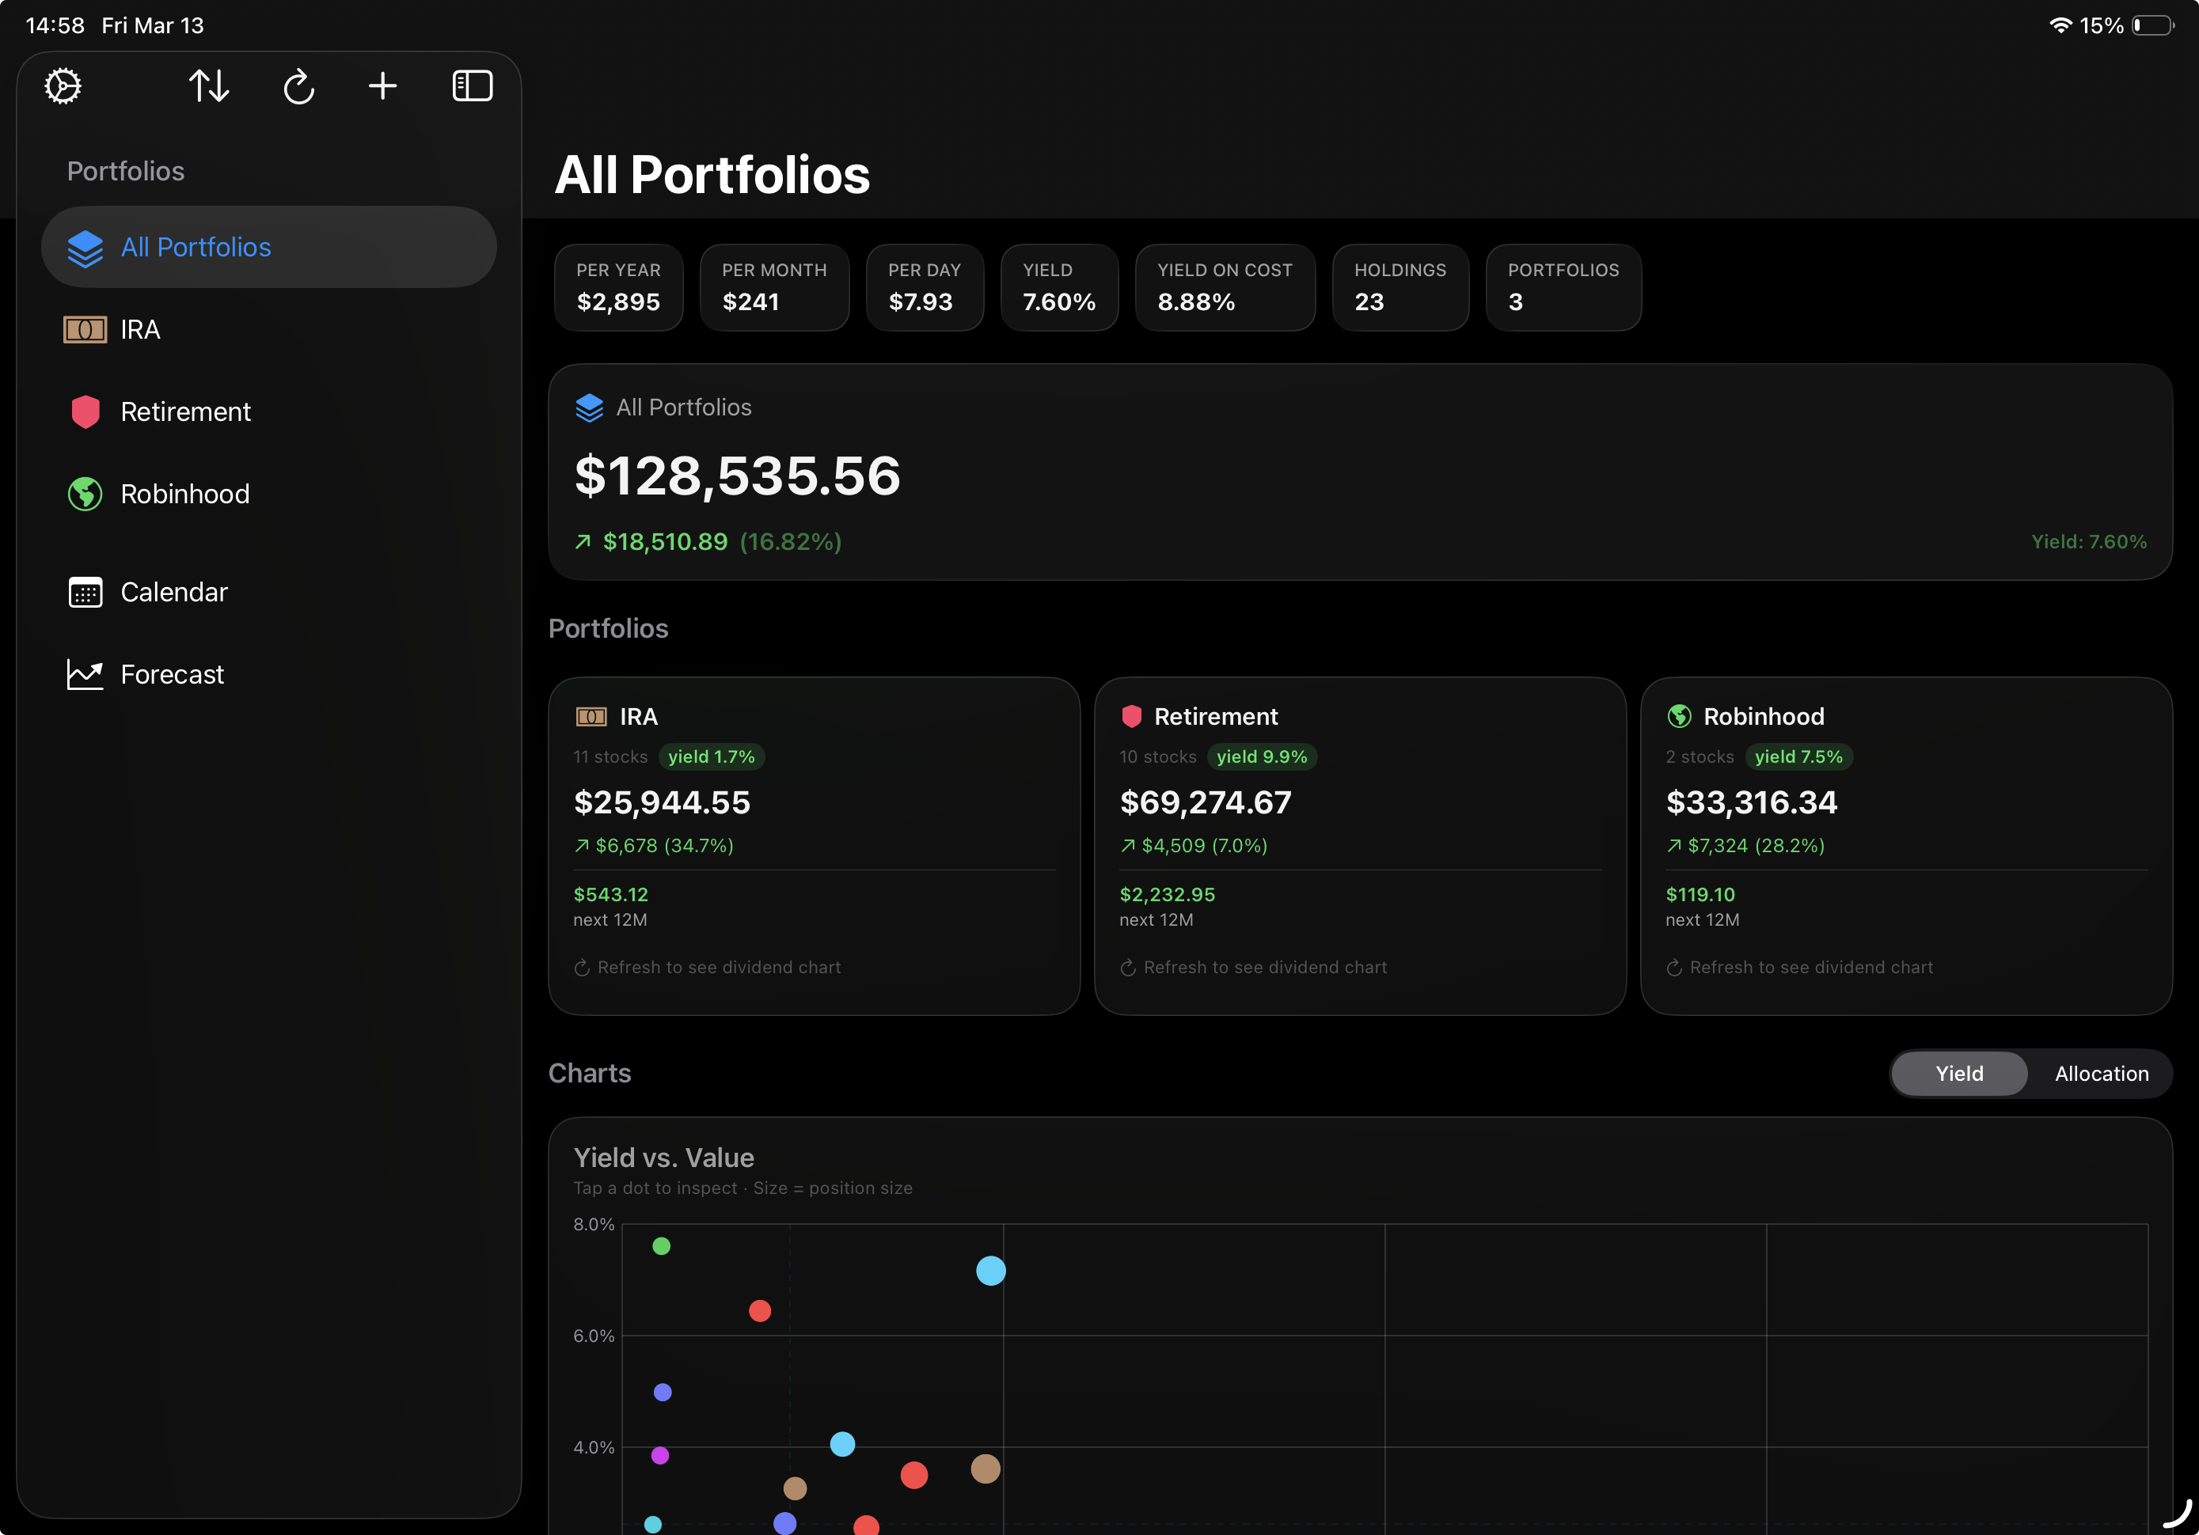
Task: Switch the chart to Allocation
Action: coord(2102,1074)
